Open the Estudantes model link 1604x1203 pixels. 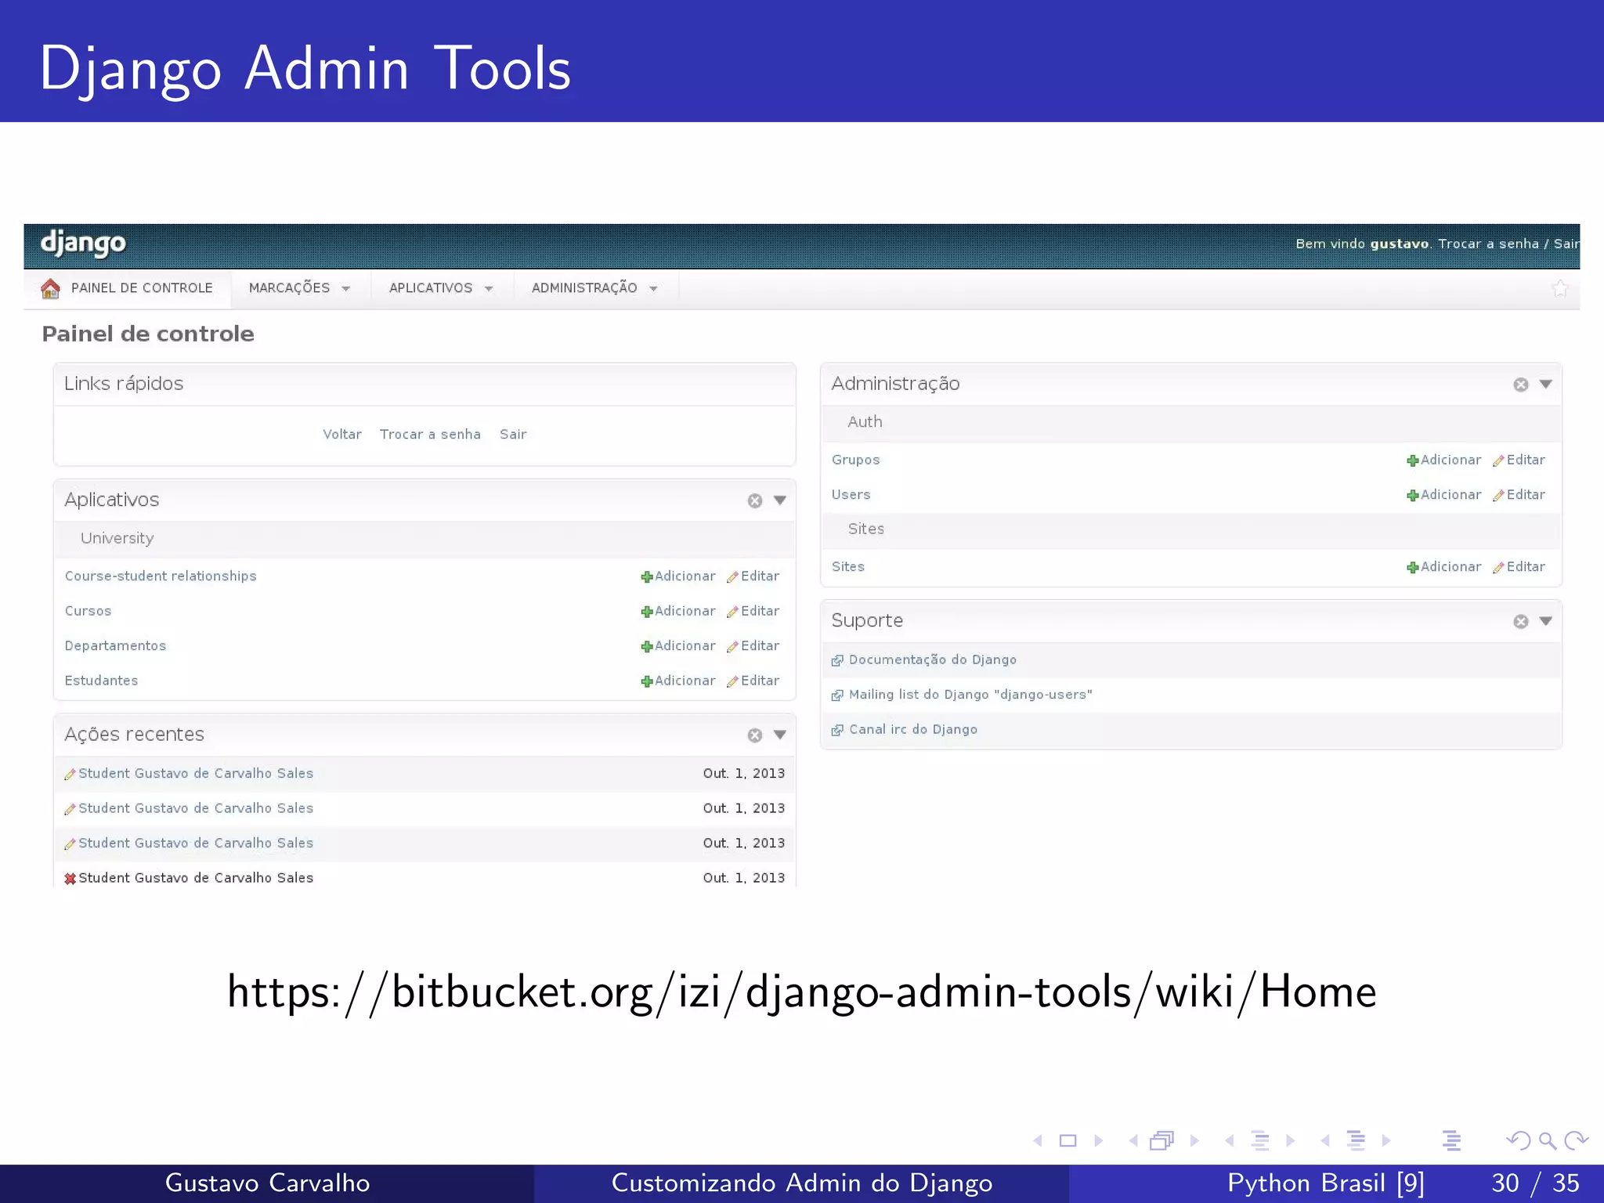[x=101, y=681]
